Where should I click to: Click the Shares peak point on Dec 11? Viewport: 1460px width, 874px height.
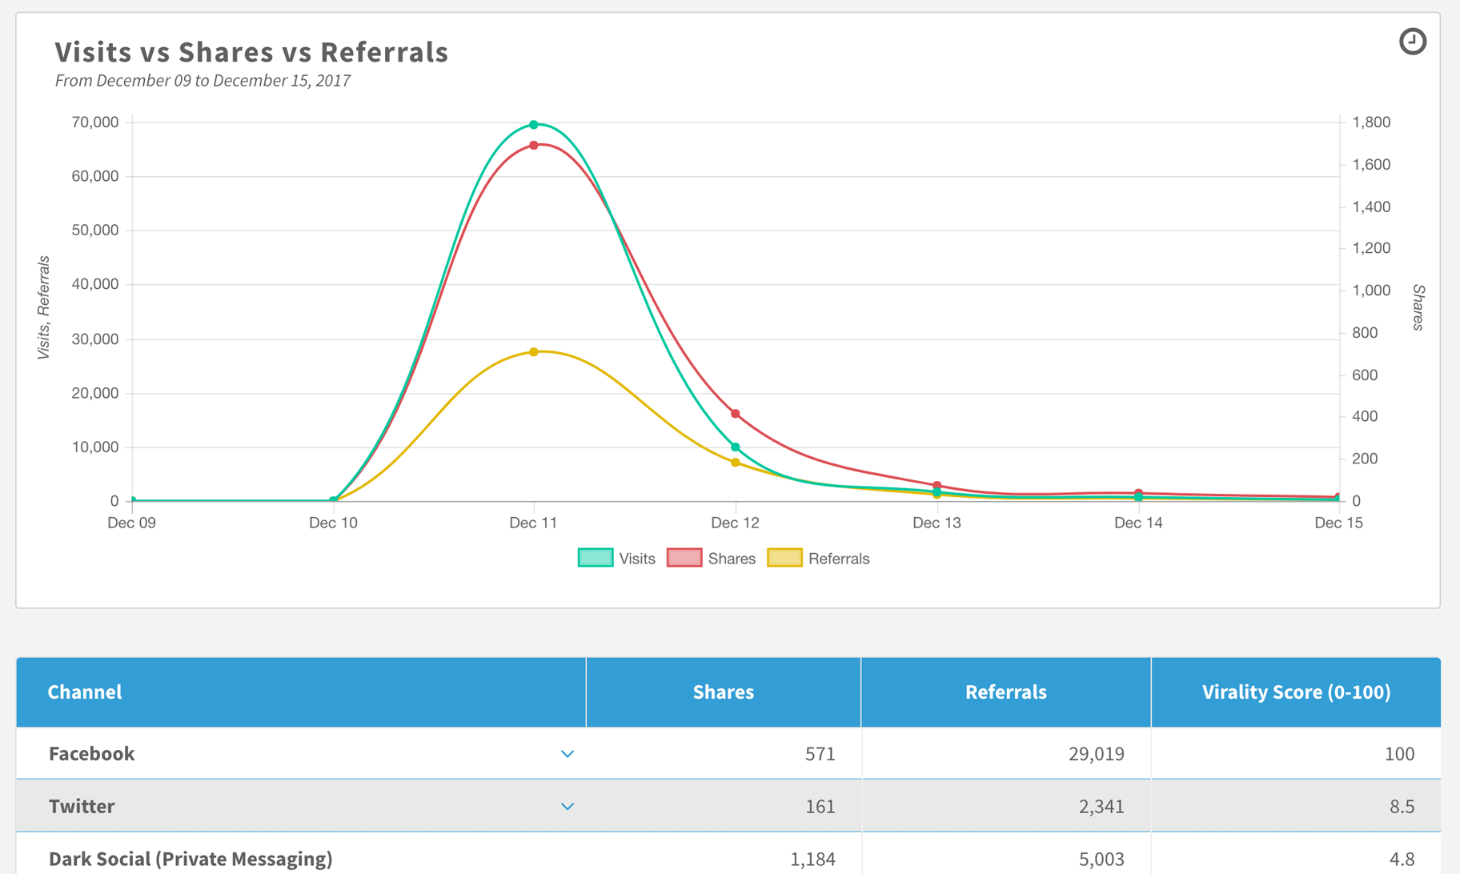tap(534, 146)
